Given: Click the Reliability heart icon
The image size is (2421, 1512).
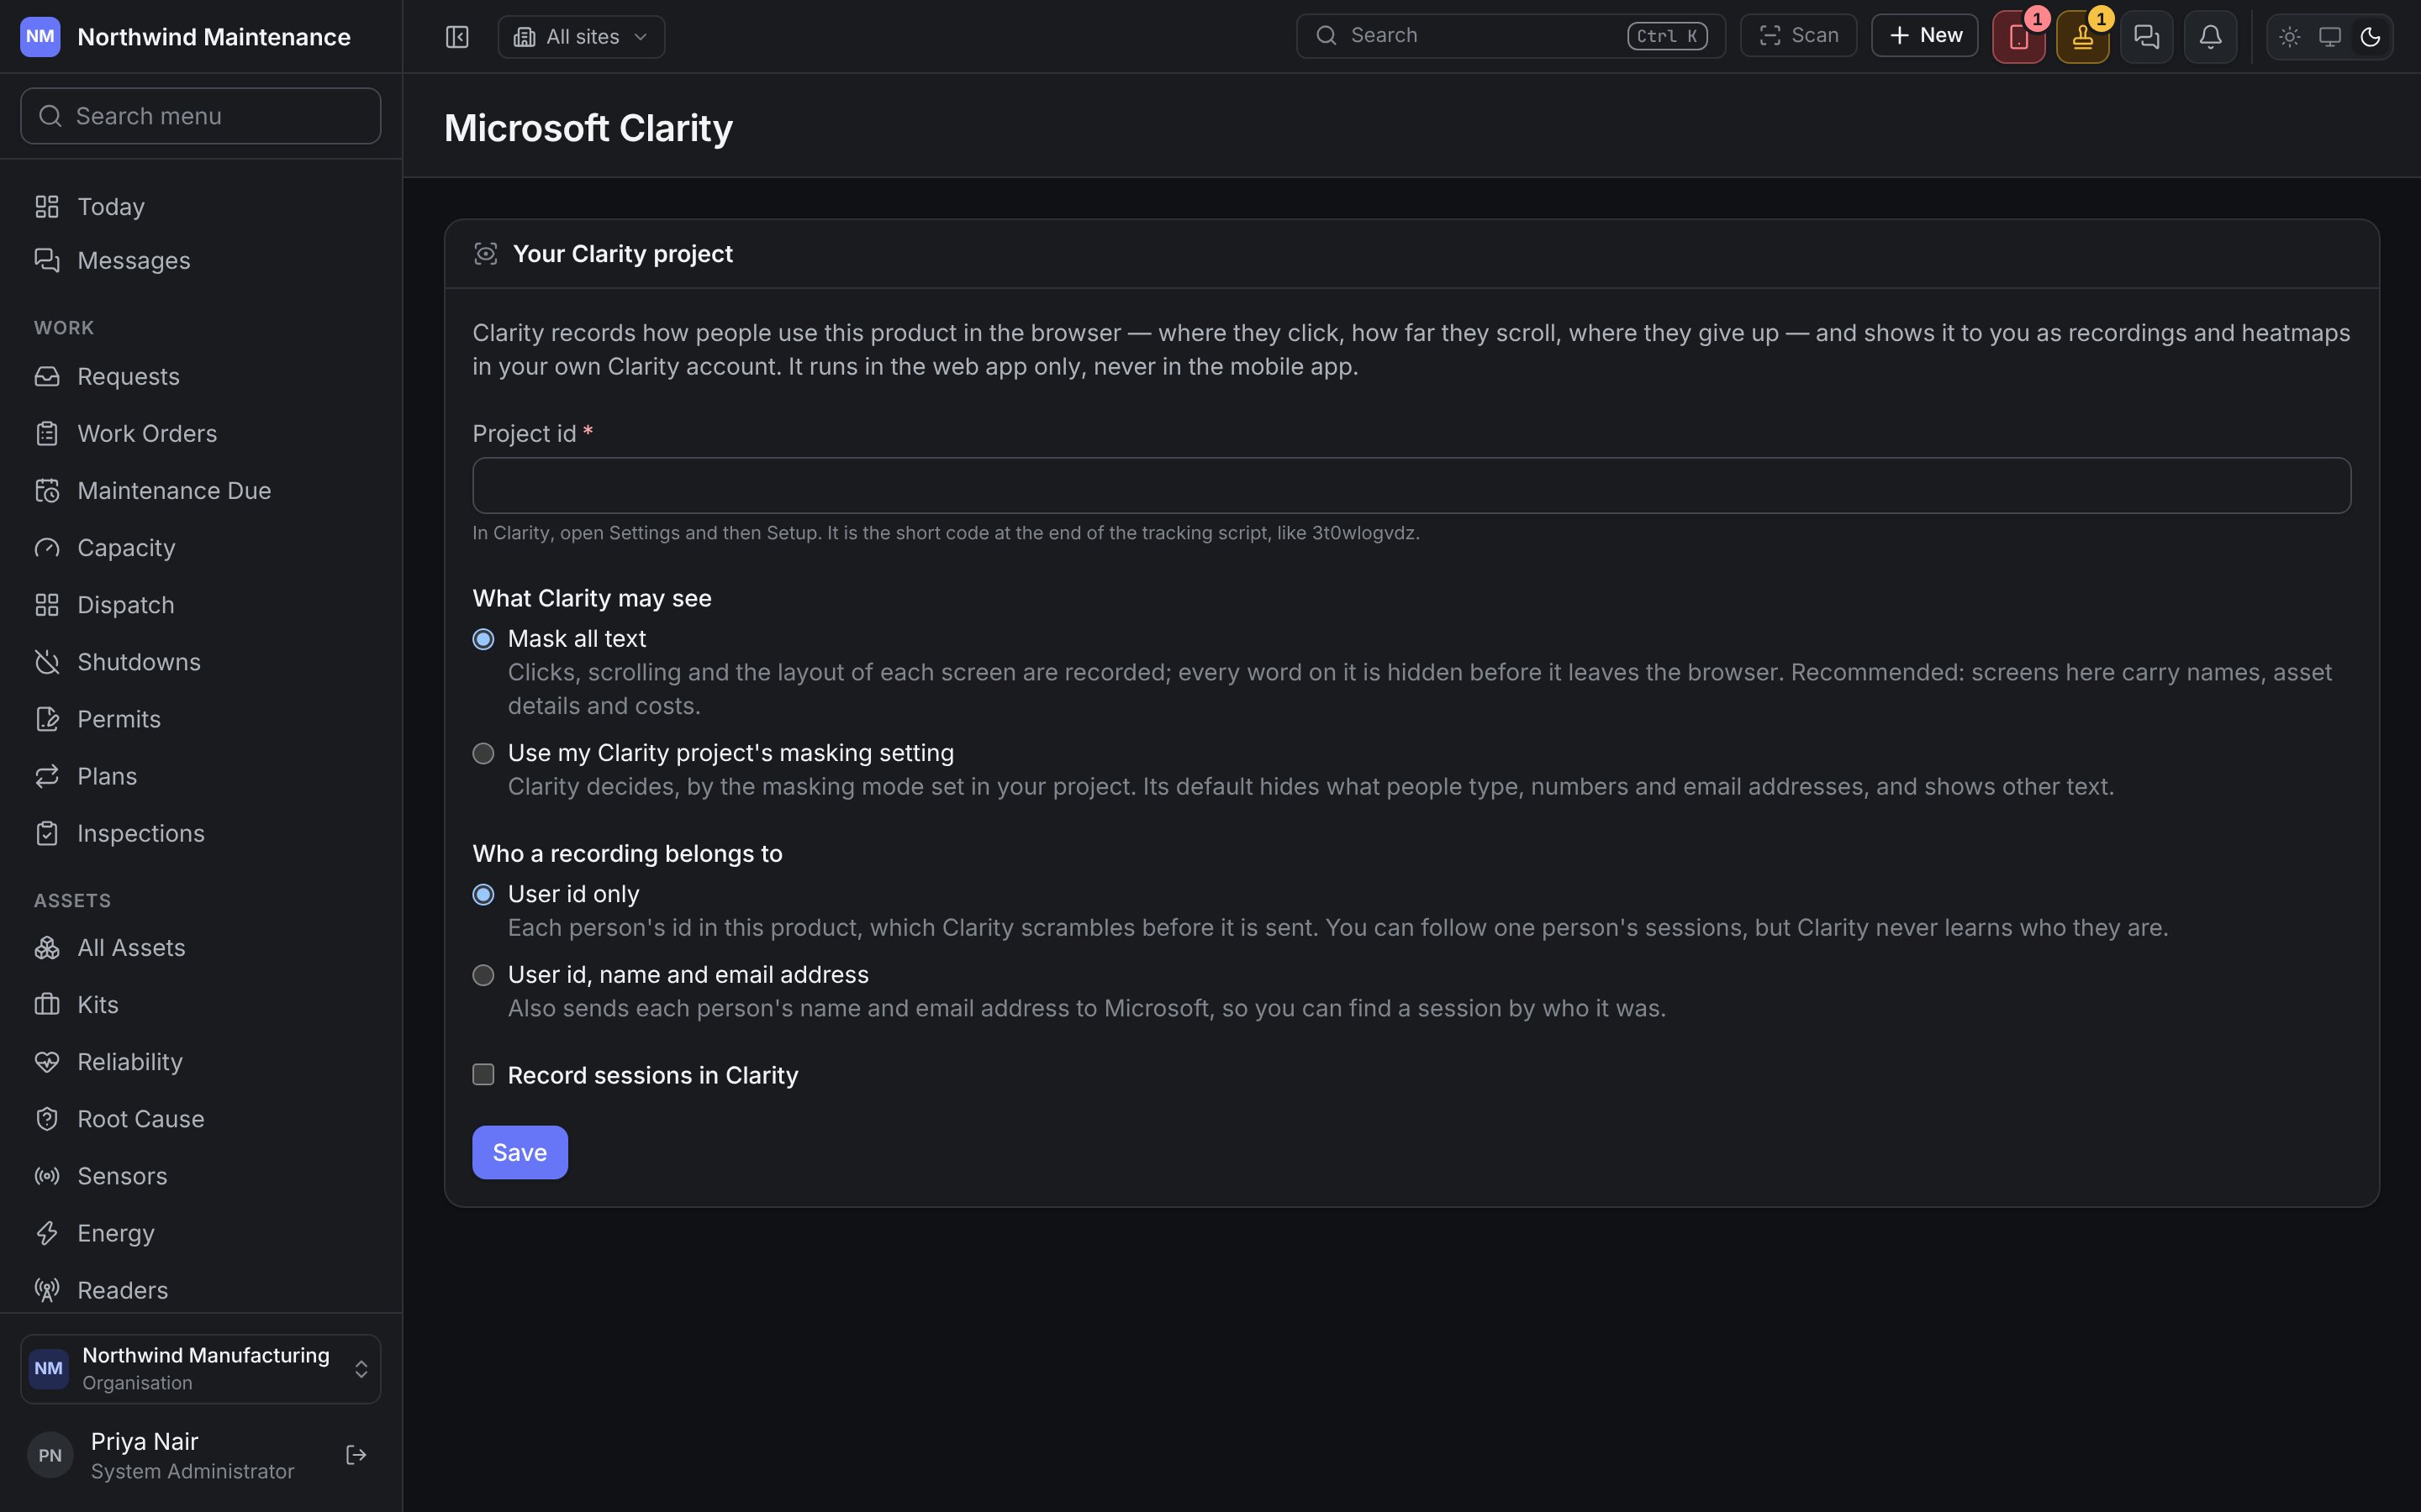Looking at the screenshot, I should 47,1062.
